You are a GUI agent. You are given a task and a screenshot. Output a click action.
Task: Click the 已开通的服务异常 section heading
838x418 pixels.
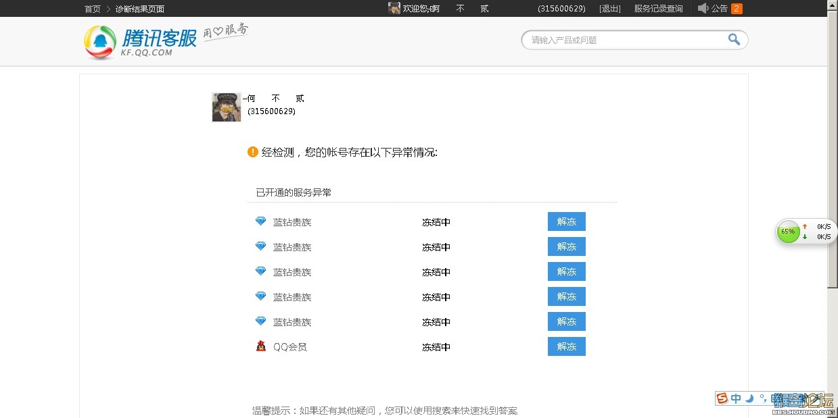(294, 192)
